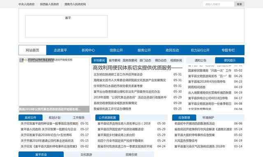Viewport: 263px width, 157px height.
Task: Open the 大面积停电 emergency plan item in 应急管理
Action: [x=195, y=135]
